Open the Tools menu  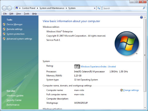[x=27, y=14]
